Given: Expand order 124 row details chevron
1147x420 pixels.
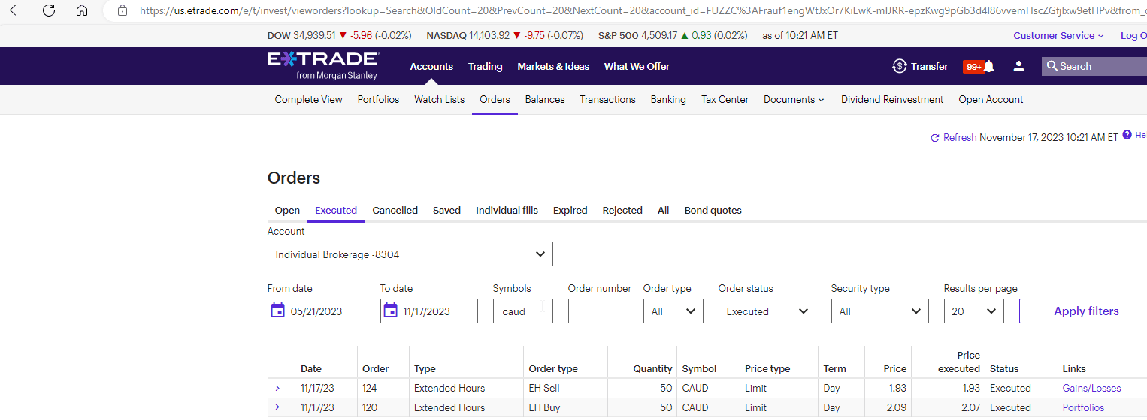Looking at the screenshot, I should point(277,388).
